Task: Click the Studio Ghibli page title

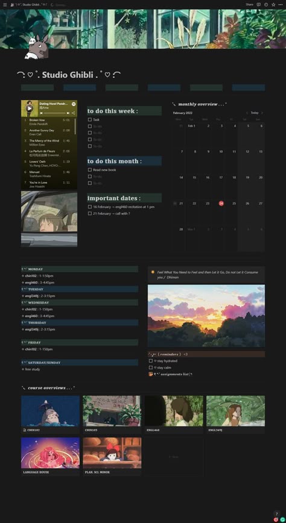Action: click(69, 75)
